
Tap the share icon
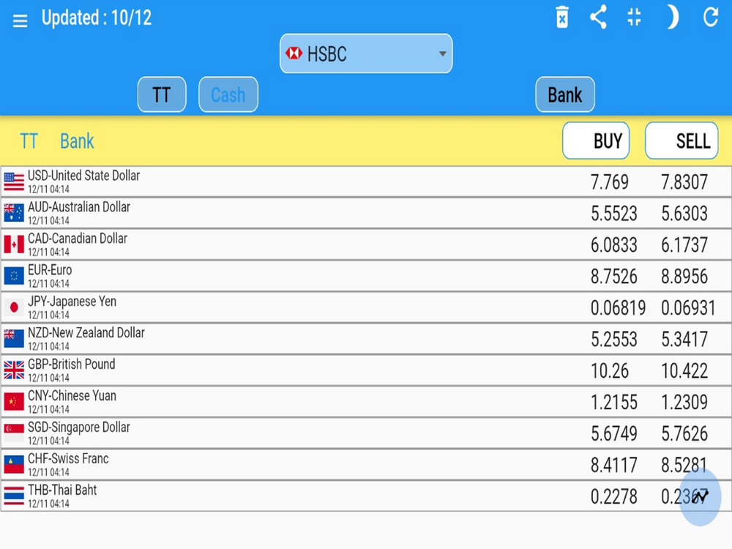(598, 18)
